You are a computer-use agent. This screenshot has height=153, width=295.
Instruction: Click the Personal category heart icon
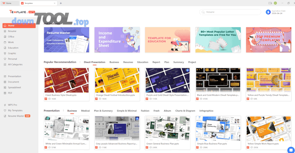tap(5, 59)
